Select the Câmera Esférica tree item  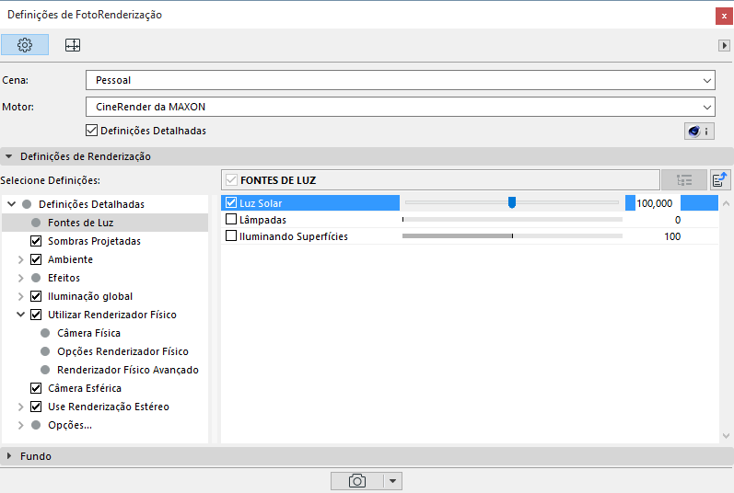tap(85, 388)
